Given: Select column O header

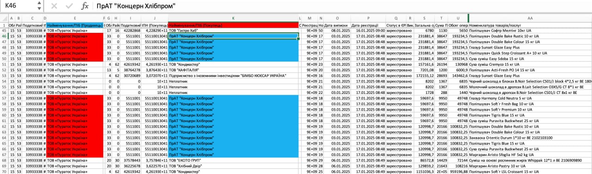Looking at the screenshot, I should click(x=337, y=18).
